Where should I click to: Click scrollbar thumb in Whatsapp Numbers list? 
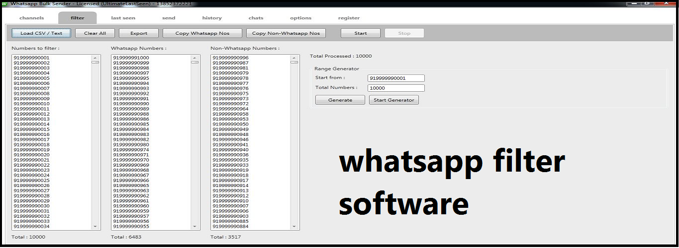[194, 62]
